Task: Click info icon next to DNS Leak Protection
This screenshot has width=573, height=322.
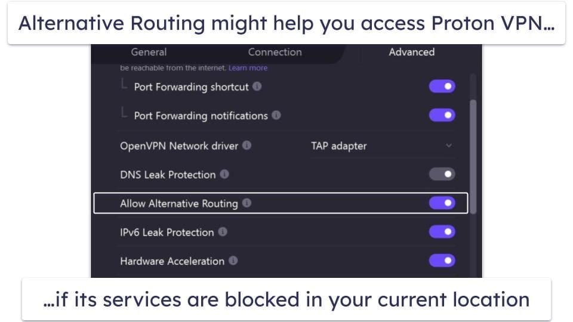Action: pos(224,174)
